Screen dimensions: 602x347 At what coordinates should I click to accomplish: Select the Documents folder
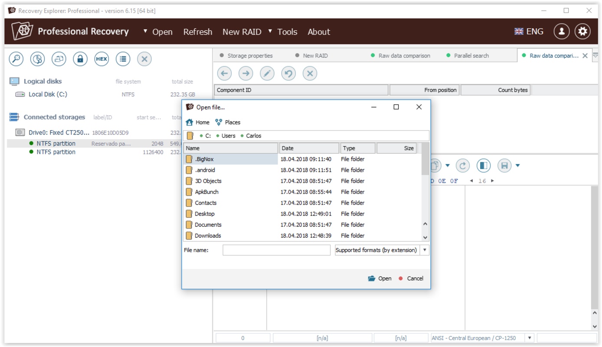coord(208,225)
